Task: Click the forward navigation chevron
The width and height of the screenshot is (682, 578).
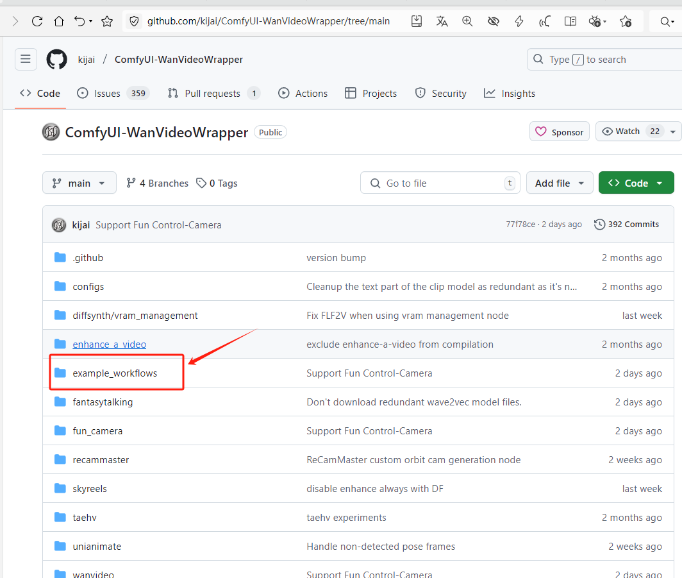Action: tap(15, 21)
